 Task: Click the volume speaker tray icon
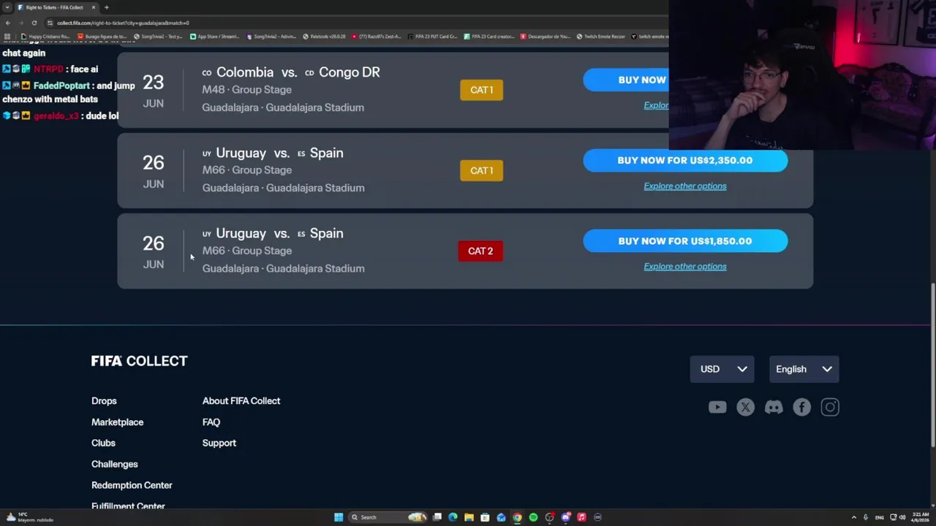click(x=902, y=517)
